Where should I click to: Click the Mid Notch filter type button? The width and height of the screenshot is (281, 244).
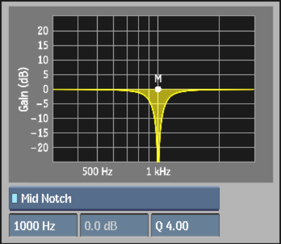pyautogui.click(x=114, y=199)
